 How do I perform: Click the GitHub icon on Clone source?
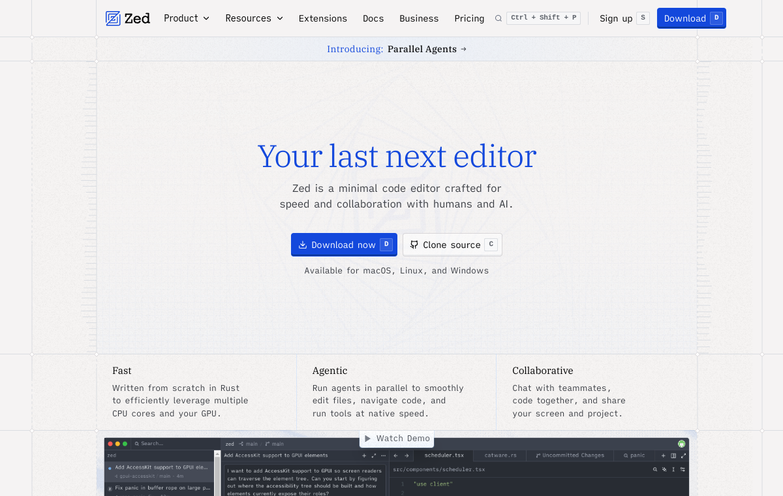[x=414, y=245]
